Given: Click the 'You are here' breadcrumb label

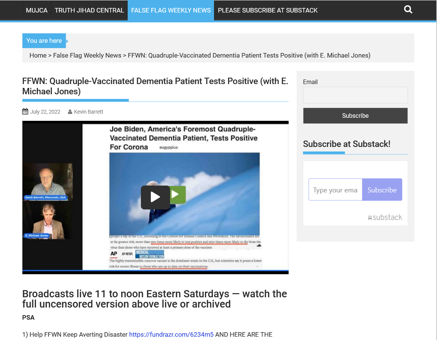Looking at the screenshot, I should click(x=44, y=41).
